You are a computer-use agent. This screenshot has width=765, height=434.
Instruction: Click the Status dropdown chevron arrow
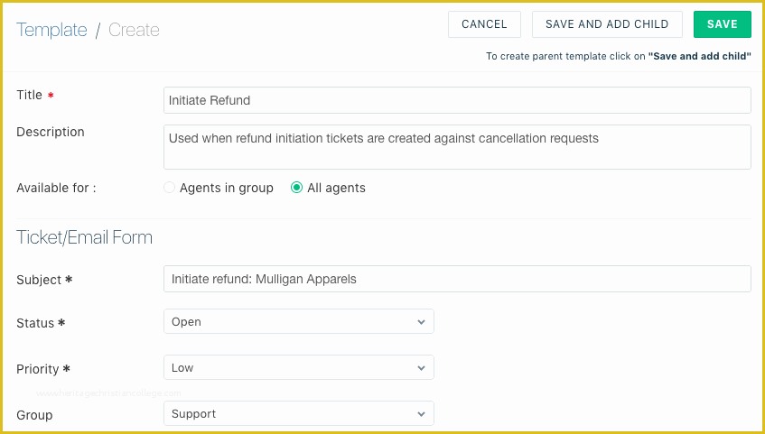421,322
